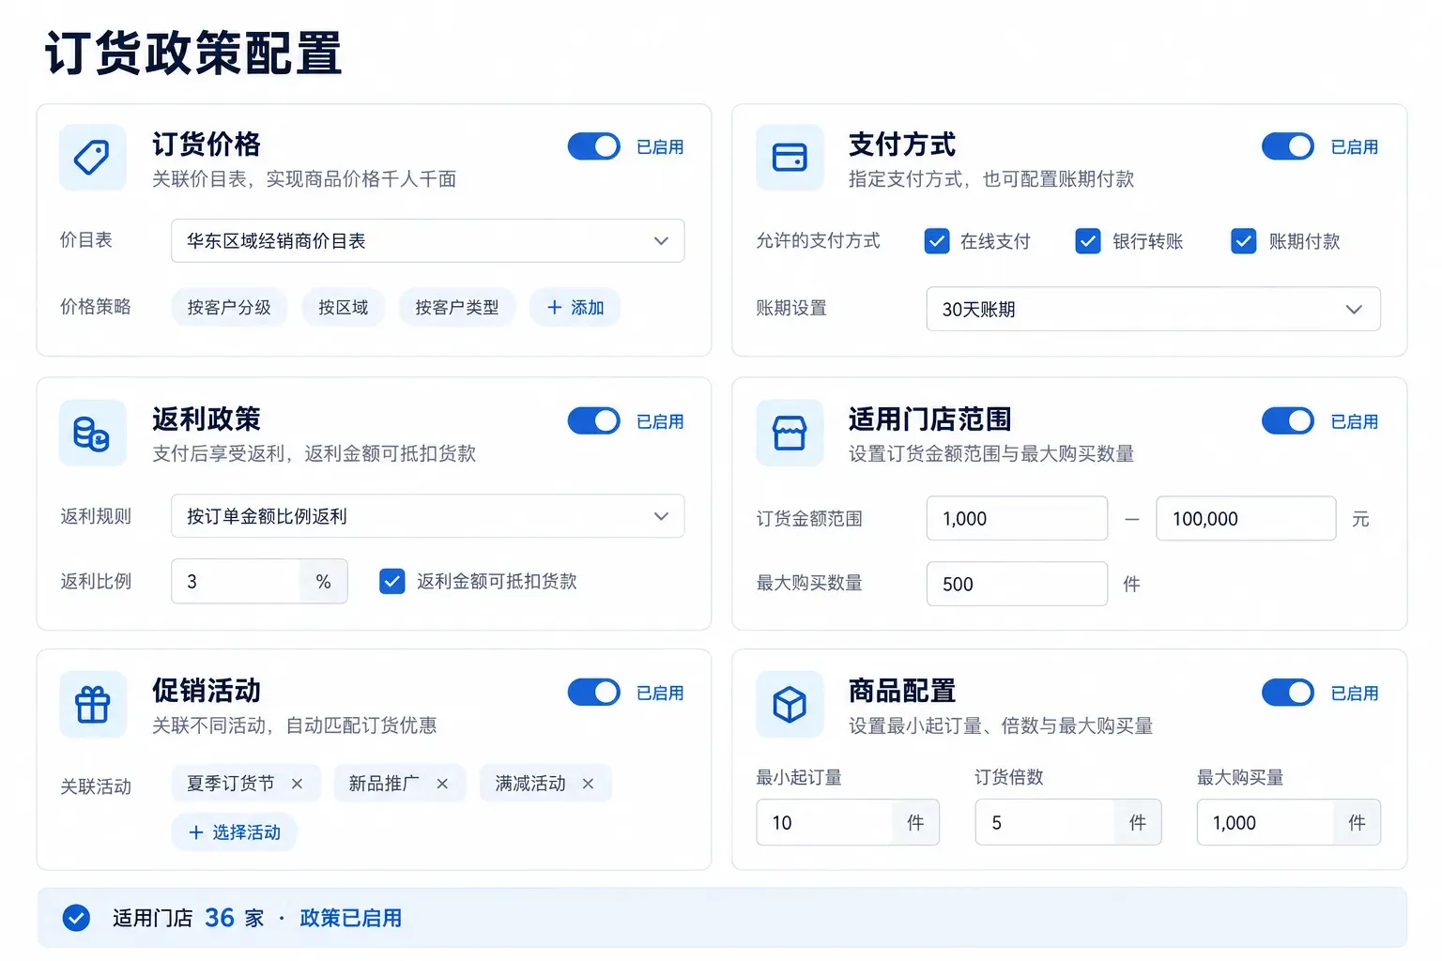The height and width of the screenshot is (961, 1442).
Task: Click the 政策已启用 status link
Action: 350,918
